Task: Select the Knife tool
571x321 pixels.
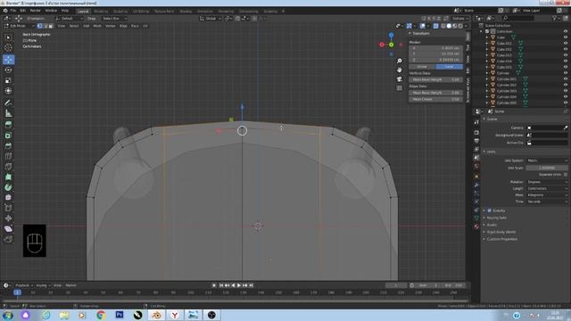Action: (x=8, y=167)
